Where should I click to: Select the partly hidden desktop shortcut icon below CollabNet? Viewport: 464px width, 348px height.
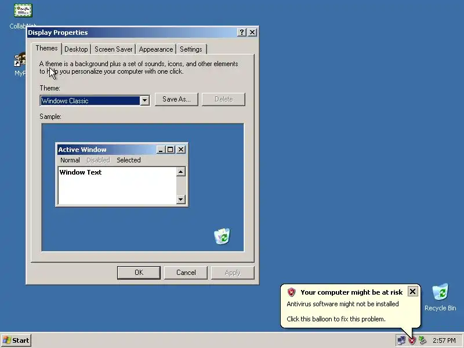click(x=20, y=60)
